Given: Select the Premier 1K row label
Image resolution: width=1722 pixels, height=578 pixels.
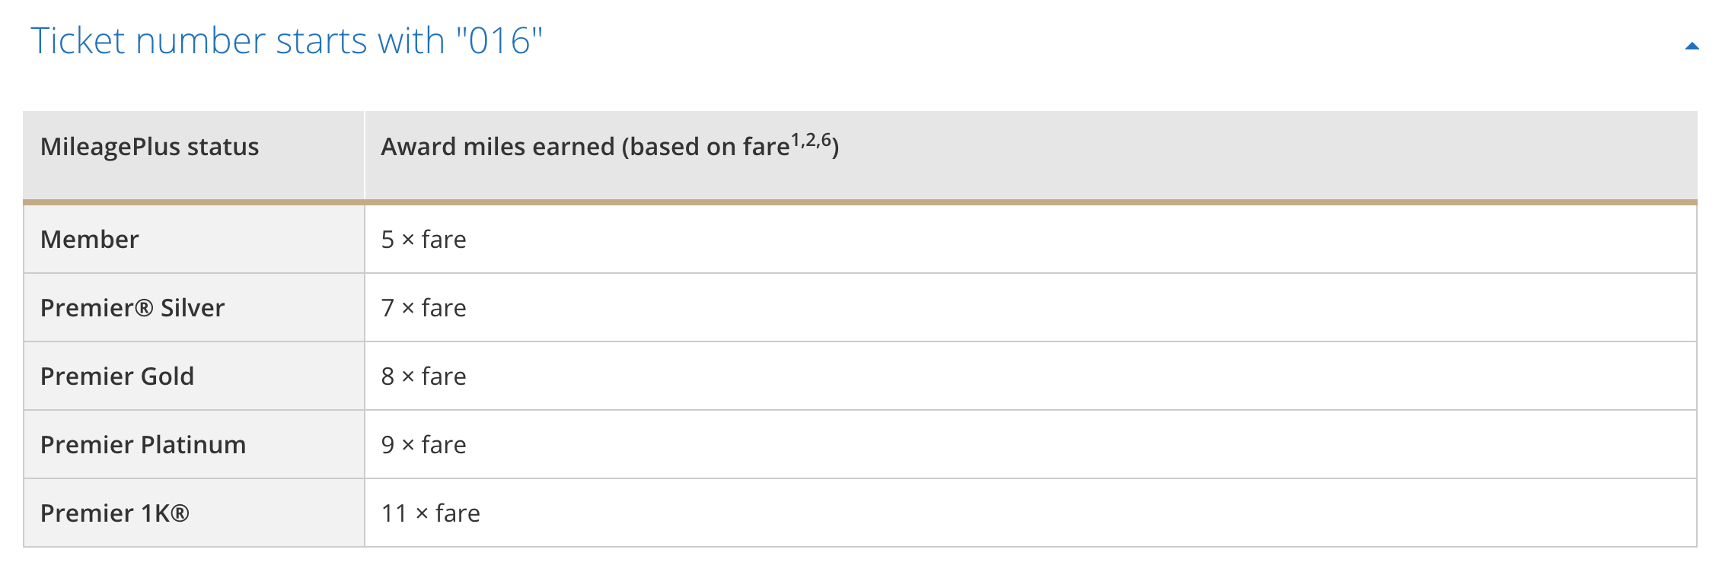Looking at the screenshot, I should pyautogui.click(x=114, y=513).
